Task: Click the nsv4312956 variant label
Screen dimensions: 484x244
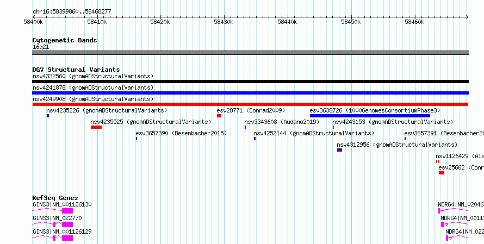Action: (x=397, y=145)
